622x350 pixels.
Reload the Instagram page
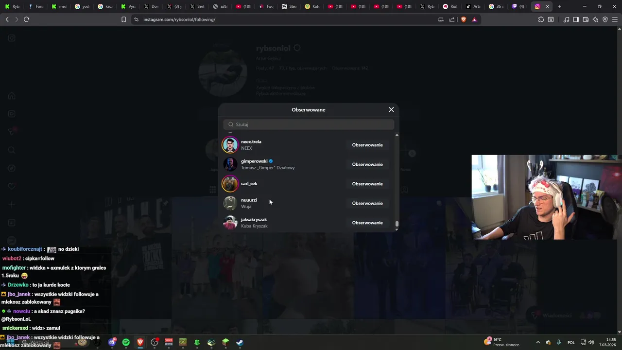click(27, 19)
